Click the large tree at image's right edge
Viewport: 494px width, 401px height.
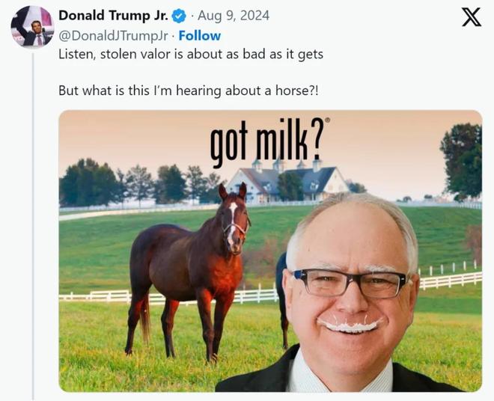tap(462, 161)
